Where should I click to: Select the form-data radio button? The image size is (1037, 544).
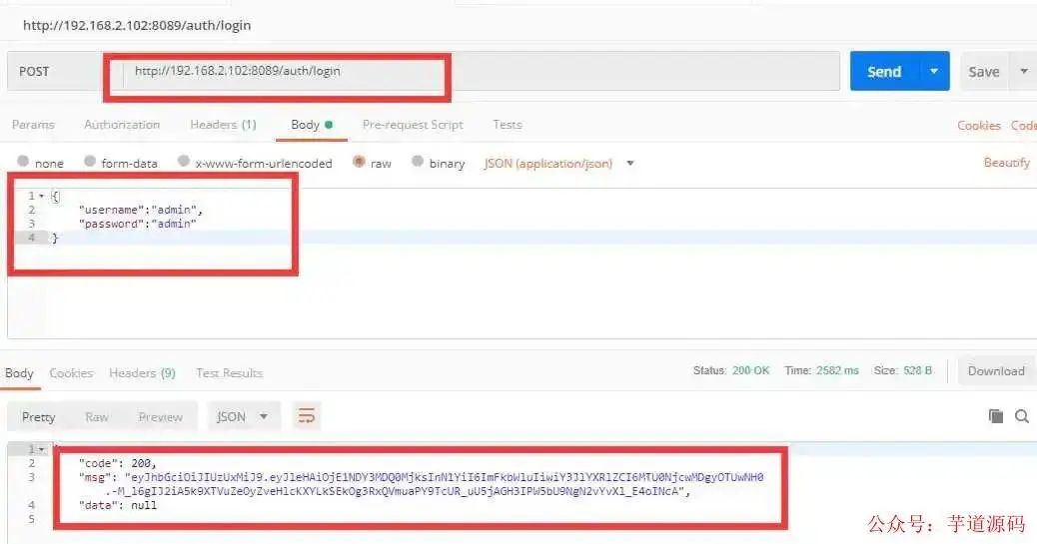[90, 161]
